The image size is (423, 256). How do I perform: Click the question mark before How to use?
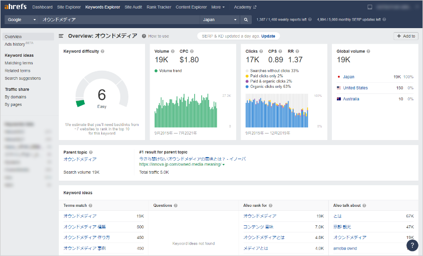click(144, 36)
